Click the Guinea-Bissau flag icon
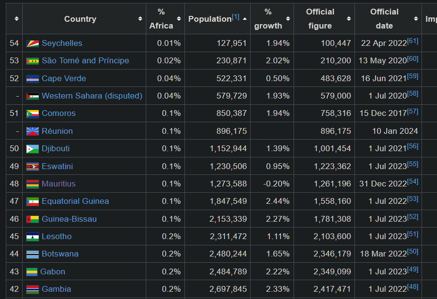This screenshot has width=437, height=299. [32, 219]
